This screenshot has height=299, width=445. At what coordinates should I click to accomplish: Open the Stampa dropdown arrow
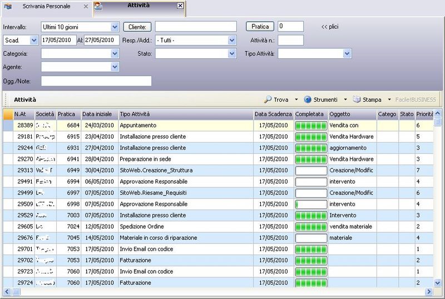[x=389, y=99]
